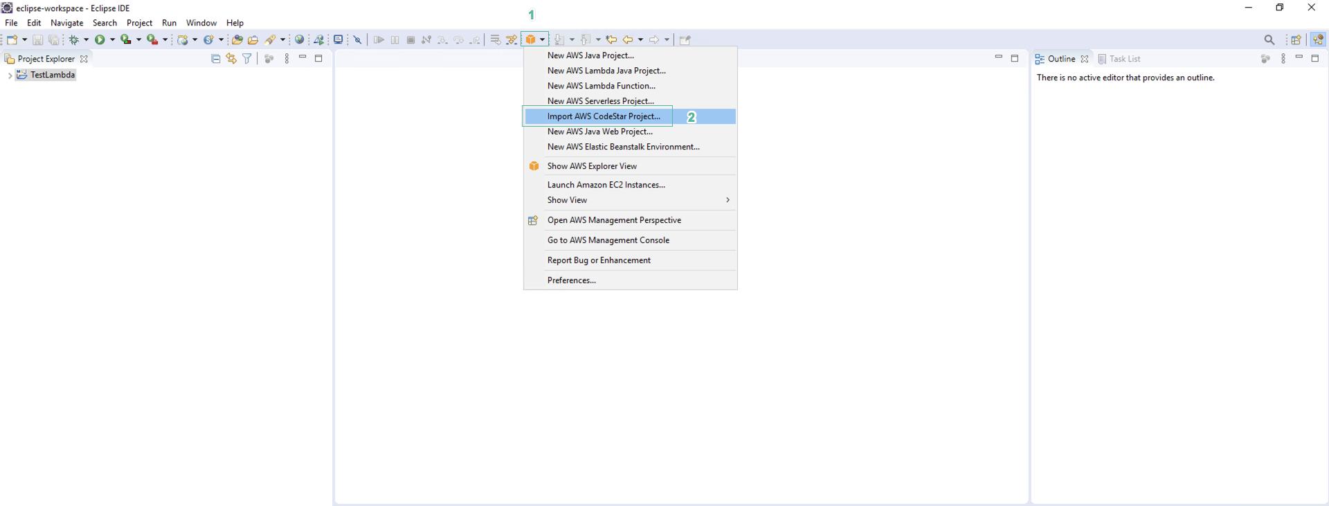The width and height of the screenshot is (1329, 506).
Task: Click the Back navigation yellow arrow
Action: [x=628, y=40]
